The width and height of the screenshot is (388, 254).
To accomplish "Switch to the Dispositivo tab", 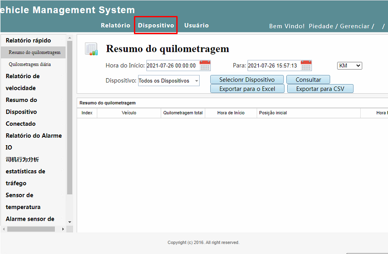I will [x=156, y=25].
